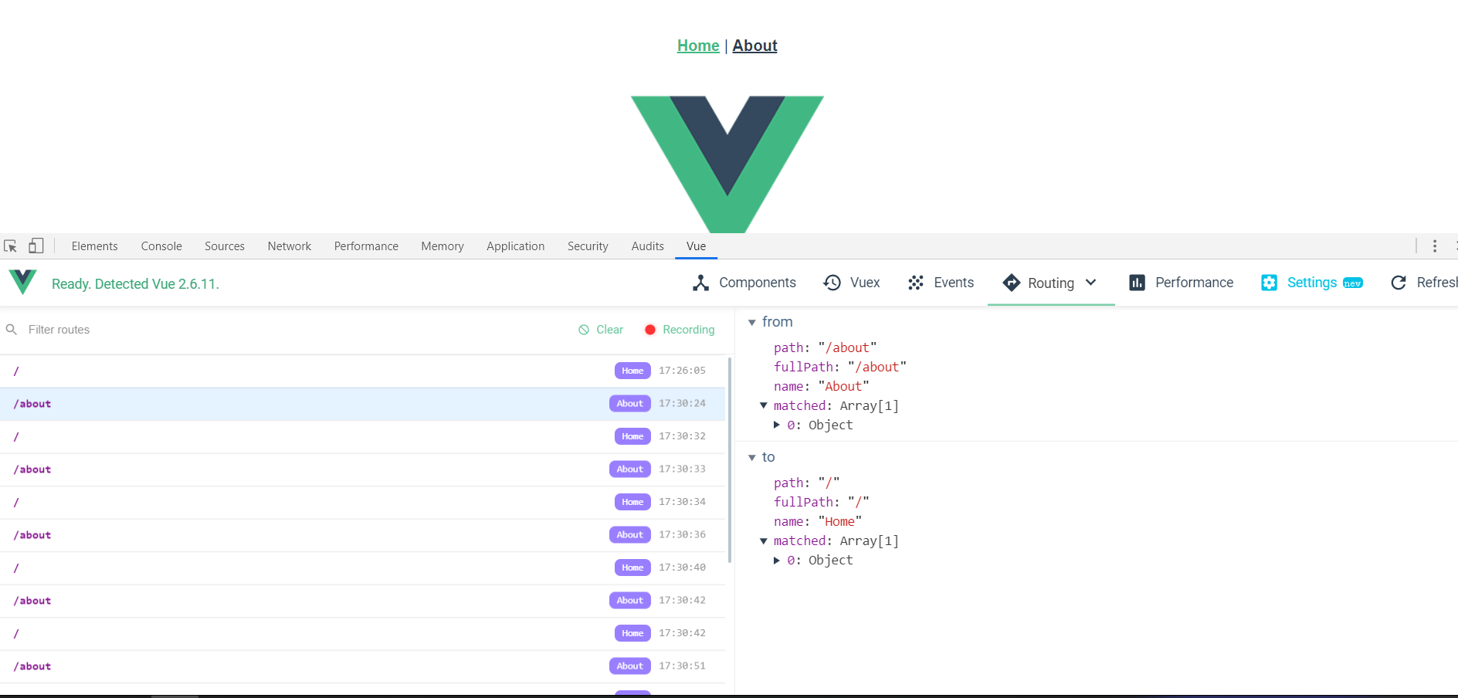
Task: Select the '/' route entry at 17:30:32
Action: [x=362, y=436]
